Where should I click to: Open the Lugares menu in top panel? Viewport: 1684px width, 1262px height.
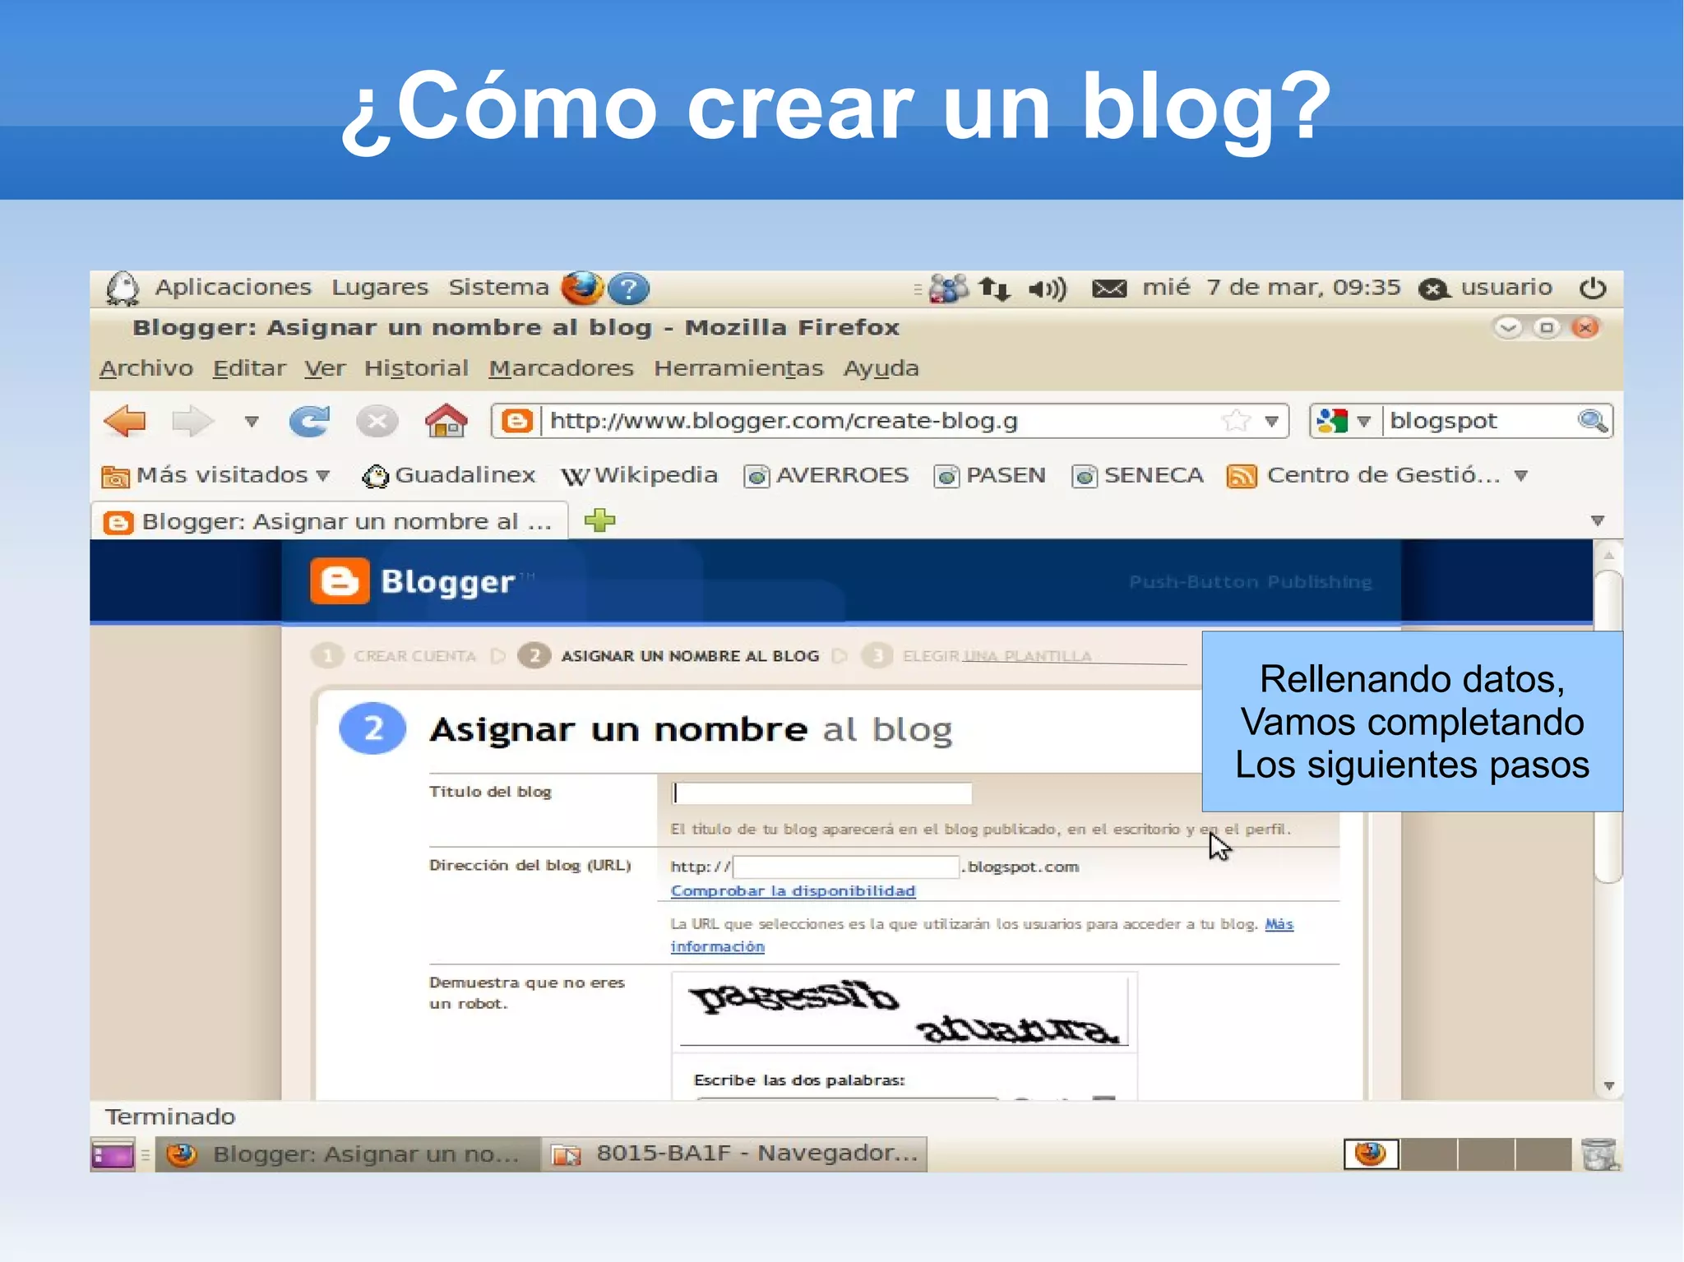click(380, 287)
